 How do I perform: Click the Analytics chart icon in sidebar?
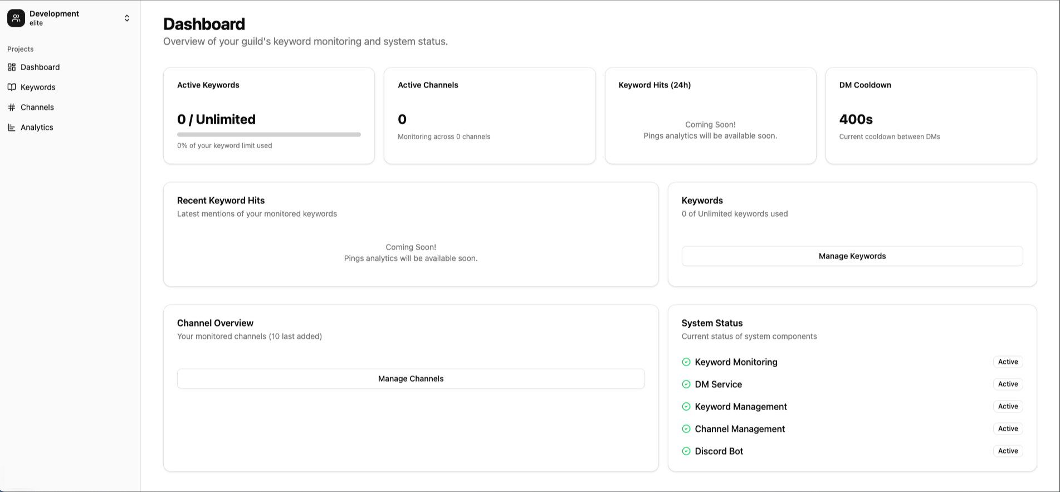point(12,127)
